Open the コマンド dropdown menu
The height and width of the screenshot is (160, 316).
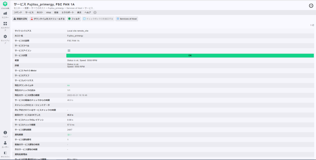(18, 12)
